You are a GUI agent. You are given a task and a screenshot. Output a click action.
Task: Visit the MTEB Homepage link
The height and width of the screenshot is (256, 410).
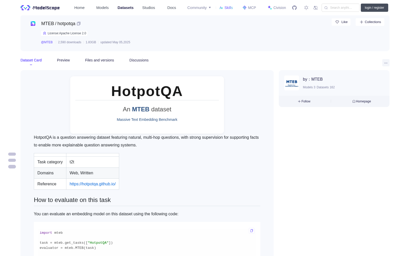362,101
